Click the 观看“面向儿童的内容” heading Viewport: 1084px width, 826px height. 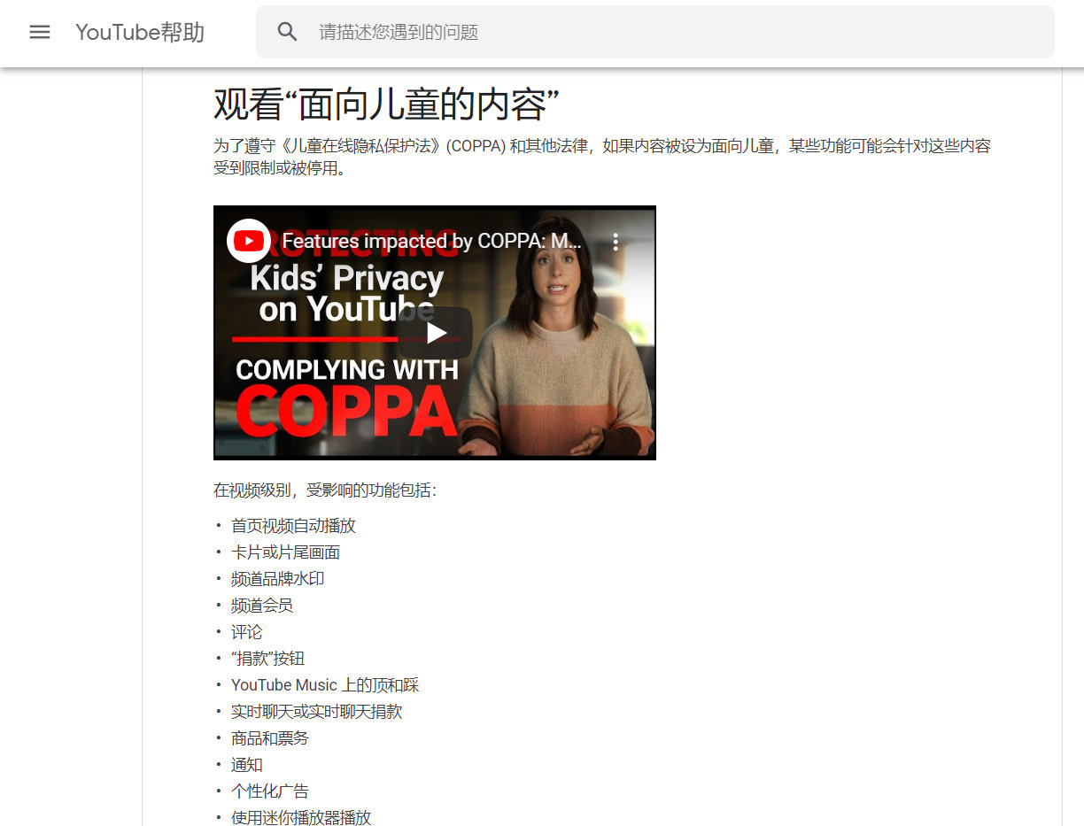coord(386,104)
